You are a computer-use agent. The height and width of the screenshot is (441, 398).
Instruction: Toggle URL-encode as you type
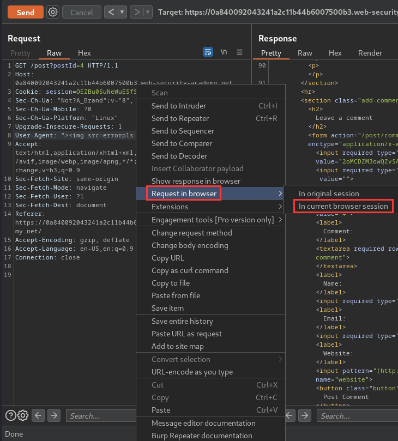pyautogui.click(x=210, y=372)
